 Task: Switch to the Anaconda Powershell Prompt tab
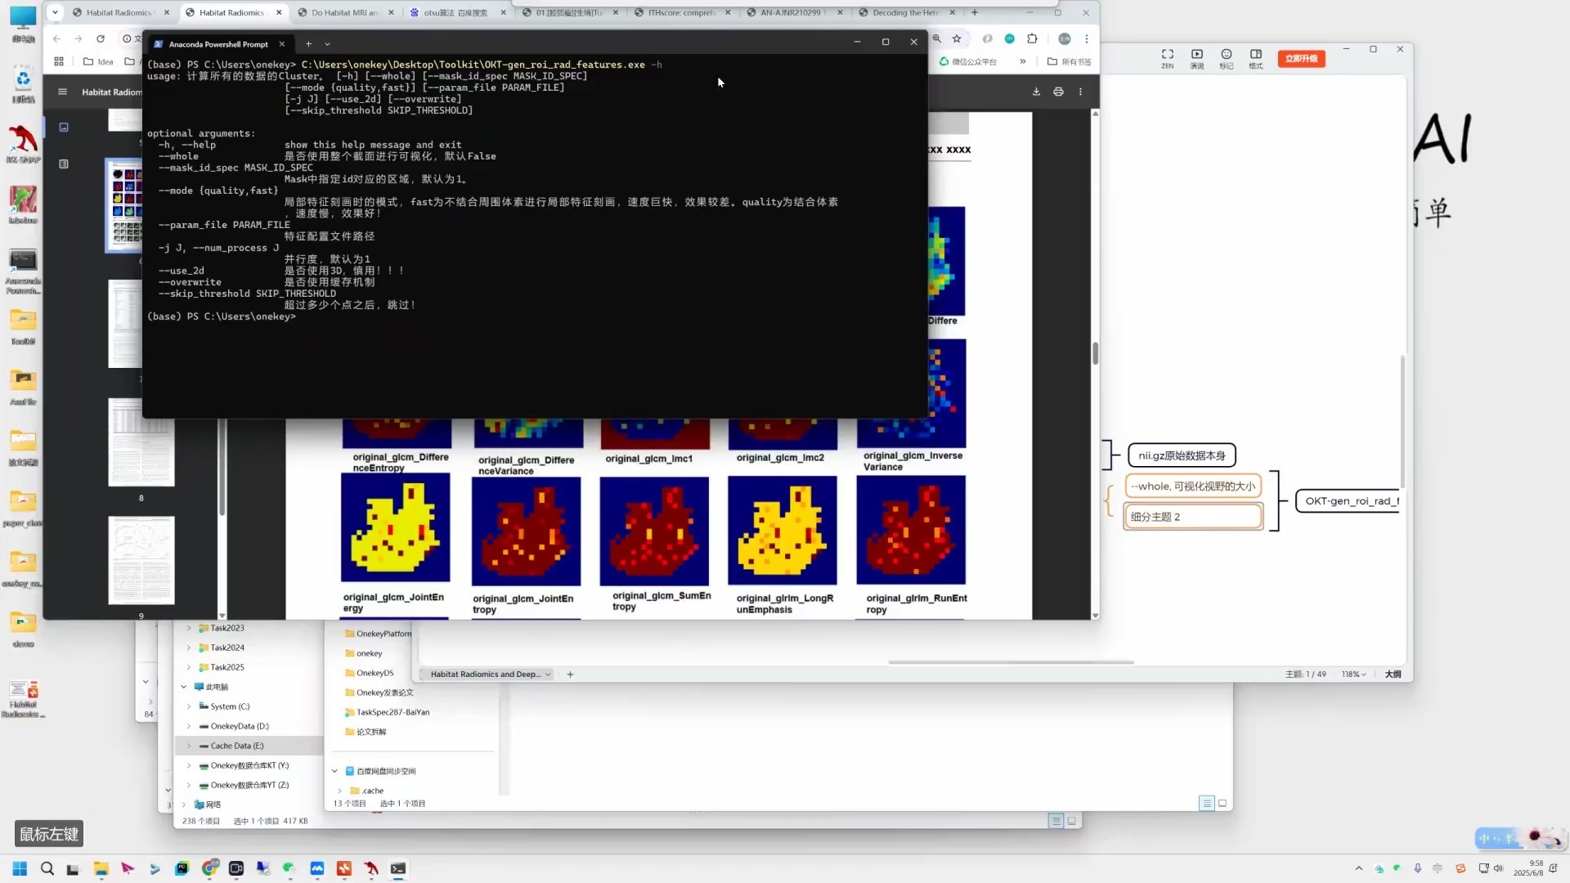pyautogui.click(x=218, y=44)
